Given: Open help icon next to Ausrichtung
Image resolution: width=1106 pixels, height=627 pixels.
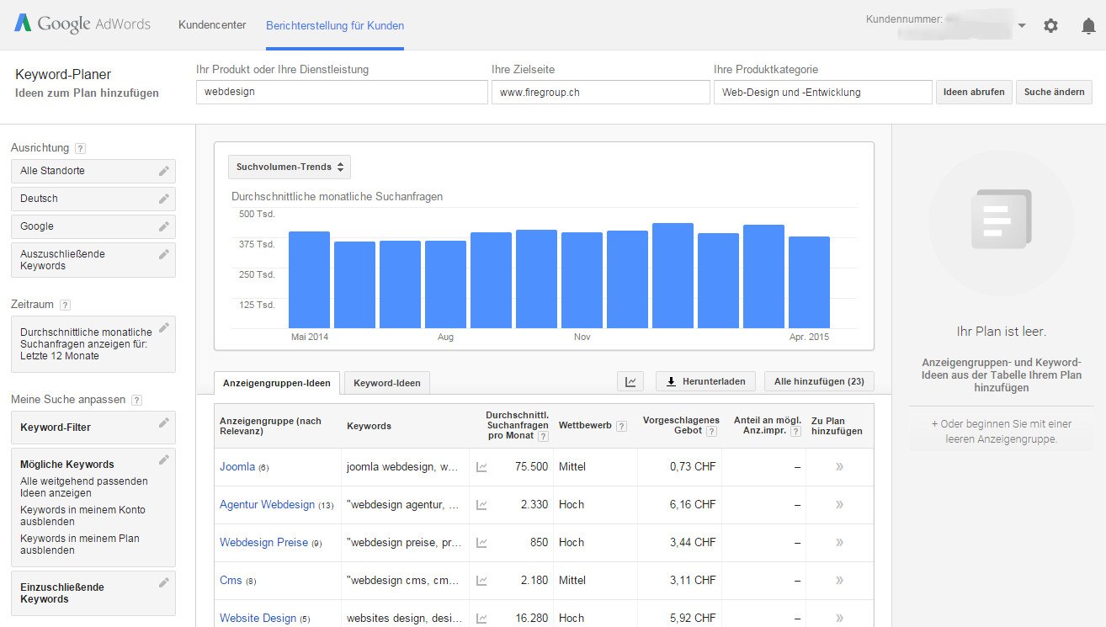Looking at the screenshot, I should tap(80, 148).
